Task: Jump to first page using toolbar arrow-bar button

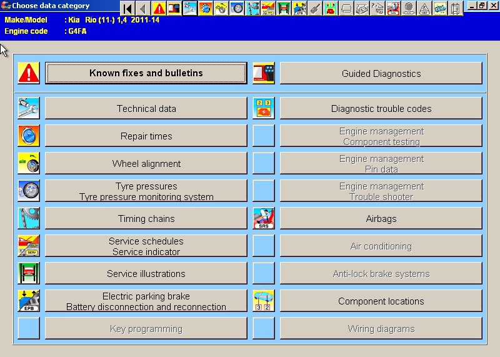Action: point(127,8)
